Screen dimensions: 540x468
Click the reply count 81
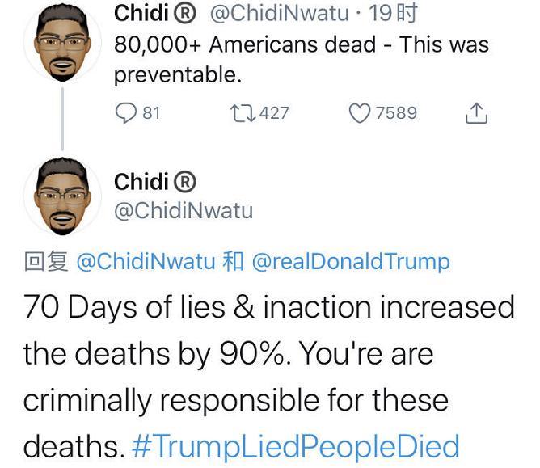[151, 113]
